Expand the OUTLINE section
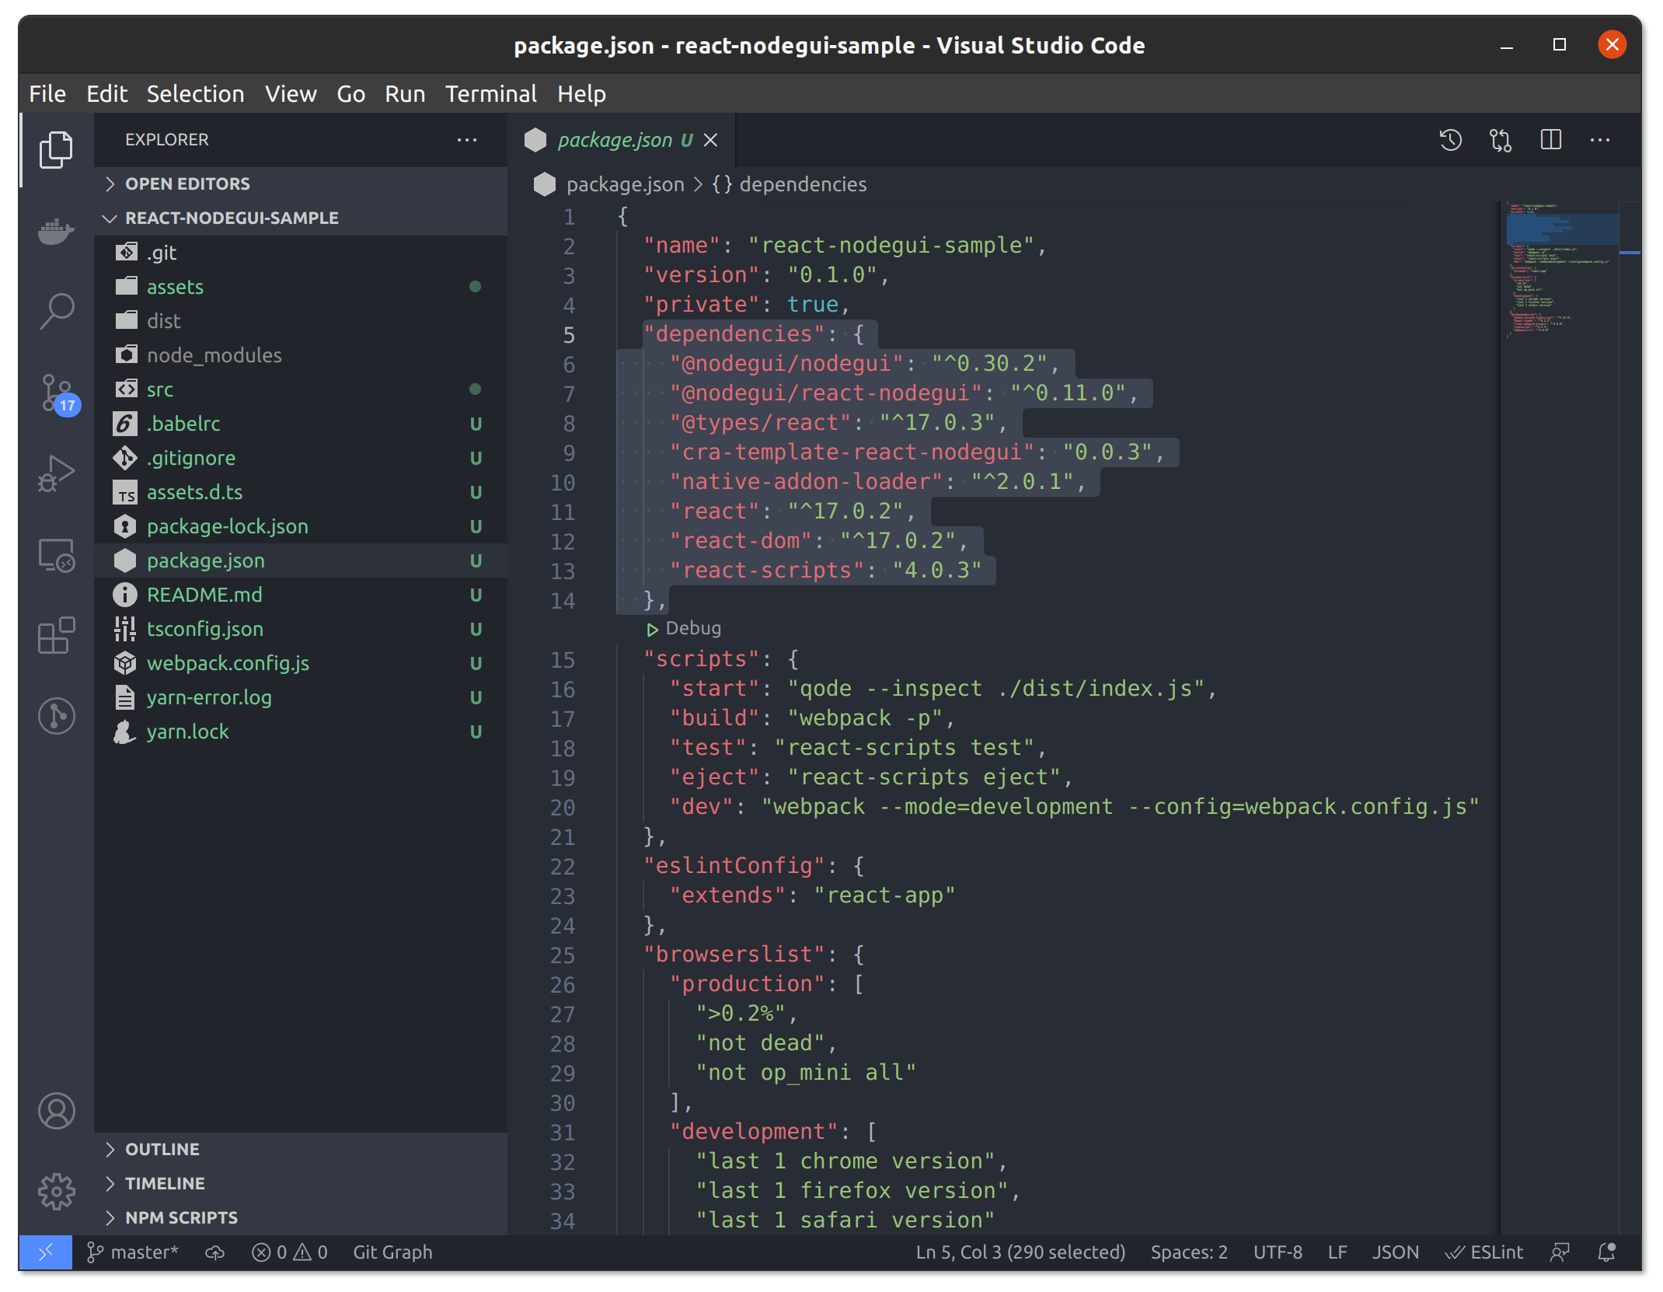Viewport: 1663px width, 1292px height. coord(162,1148)
